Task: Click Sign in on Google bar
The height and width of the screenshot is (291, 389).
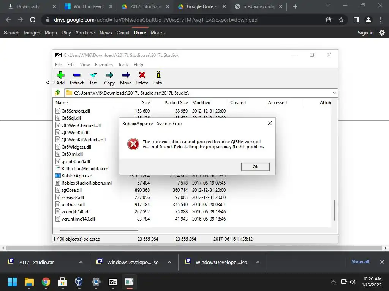Action: [x=365, y=33]
